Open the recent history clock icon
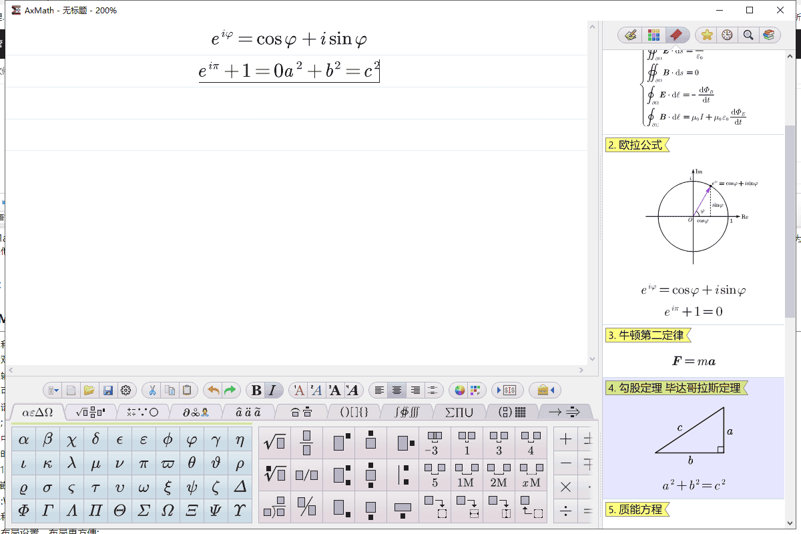 [727, 35]
